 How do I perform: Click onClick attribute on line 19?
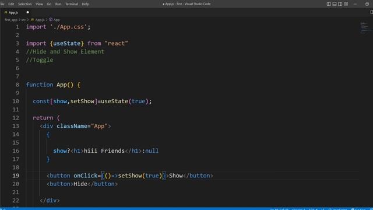point(86,176)
